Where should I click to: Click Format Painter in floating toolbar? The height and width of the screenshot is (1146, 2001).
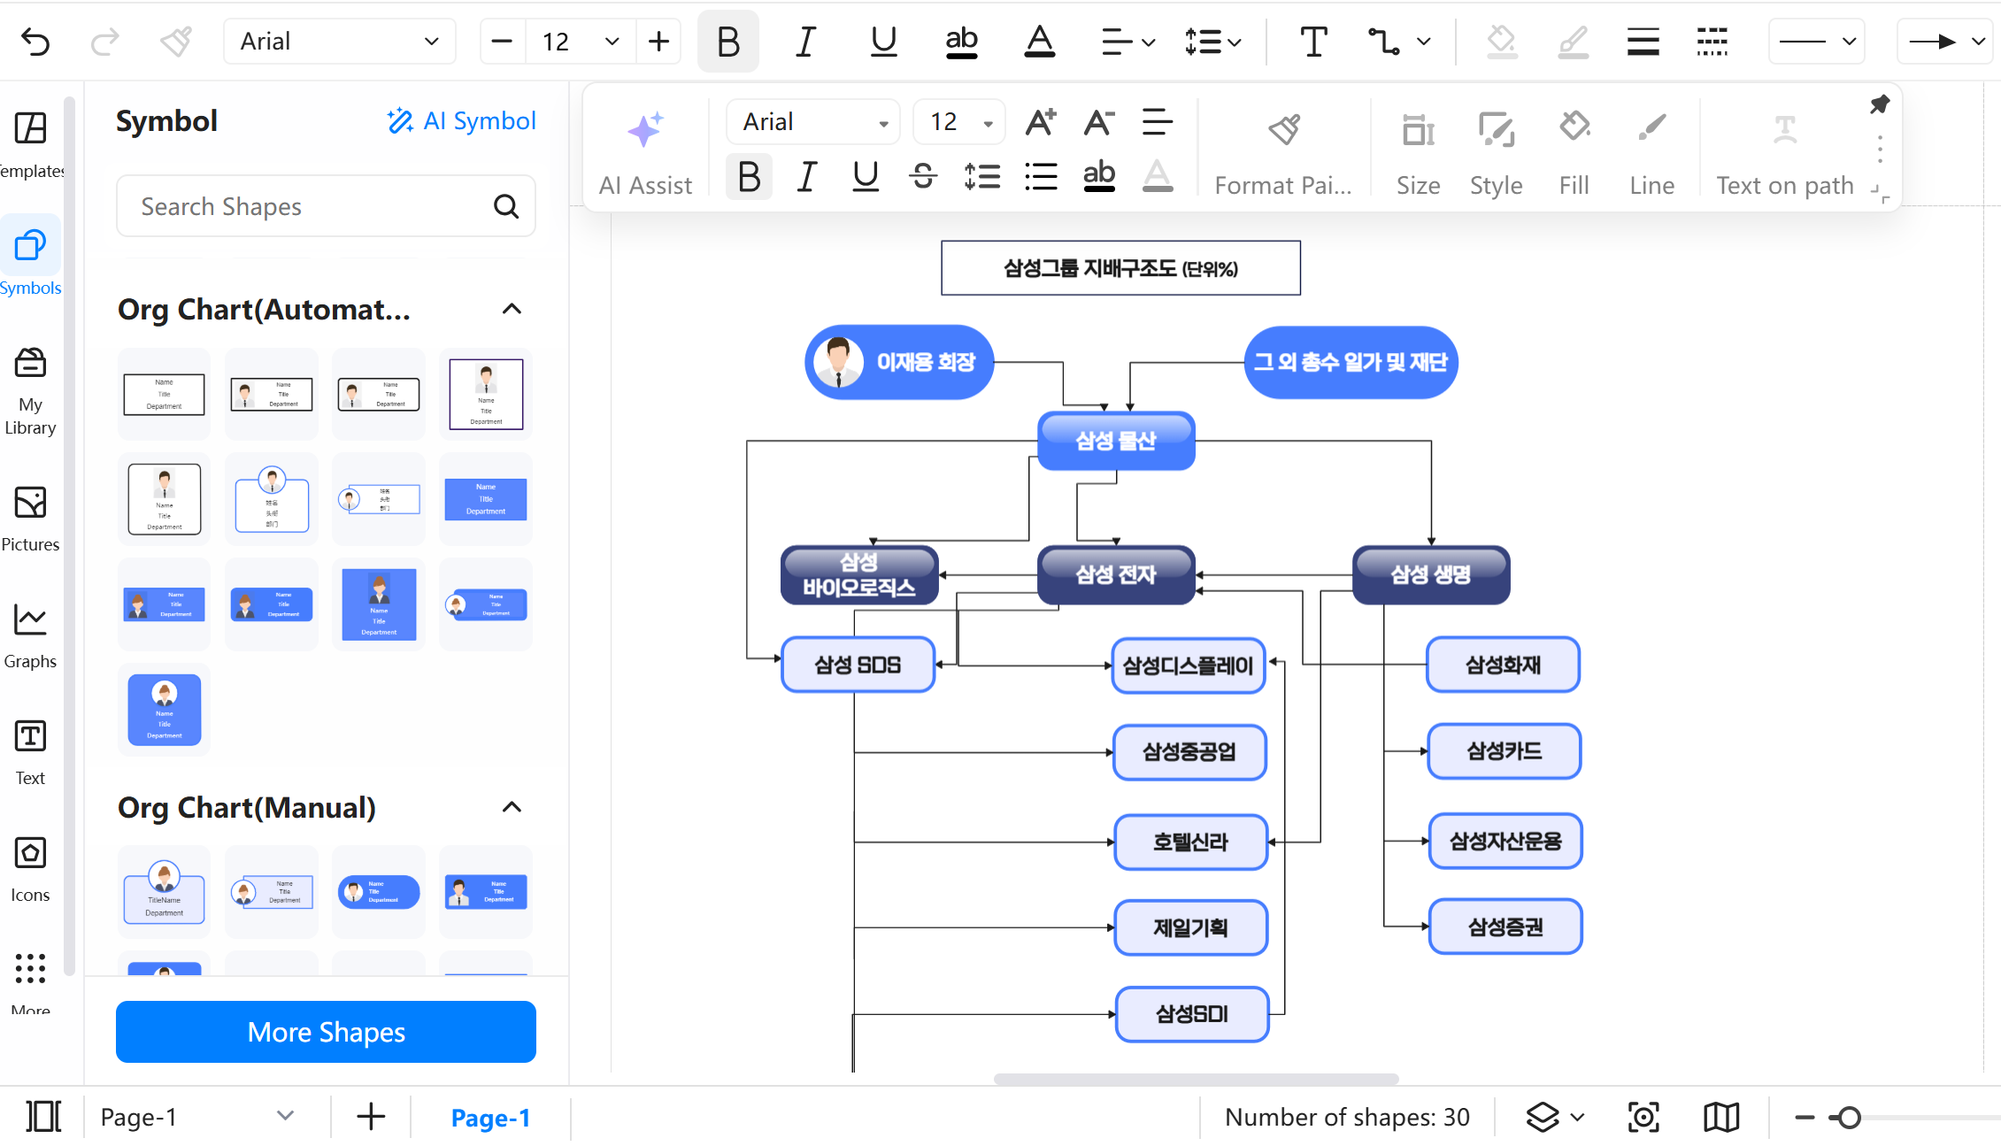coord(1283,152)
